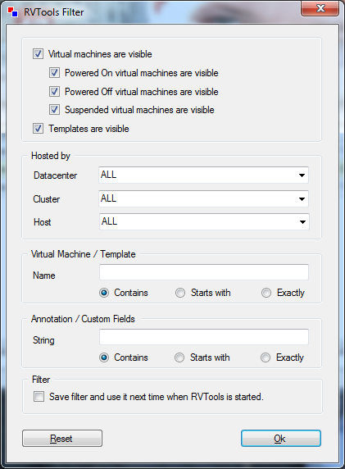This screenshot has height=469, width=345.
Task: Toggle Suspended virtual machines checkbox
Action: [54, 110]
